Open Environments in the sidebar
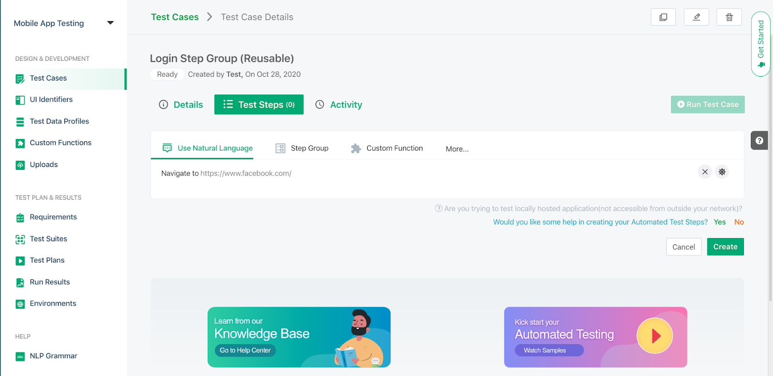The height and width of the screenshot is (376, 773). point(53,304)
